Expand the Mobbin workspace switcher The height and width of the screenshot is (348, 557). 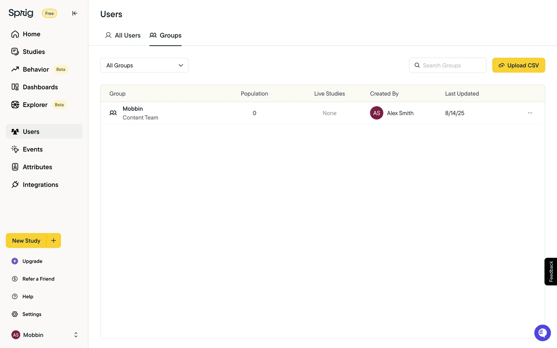pos(76,335)
